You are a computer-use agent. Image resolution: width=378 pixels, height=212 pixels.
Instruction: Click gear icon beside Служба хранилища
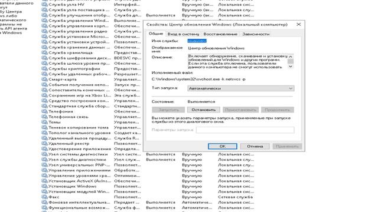coord(44,52)
